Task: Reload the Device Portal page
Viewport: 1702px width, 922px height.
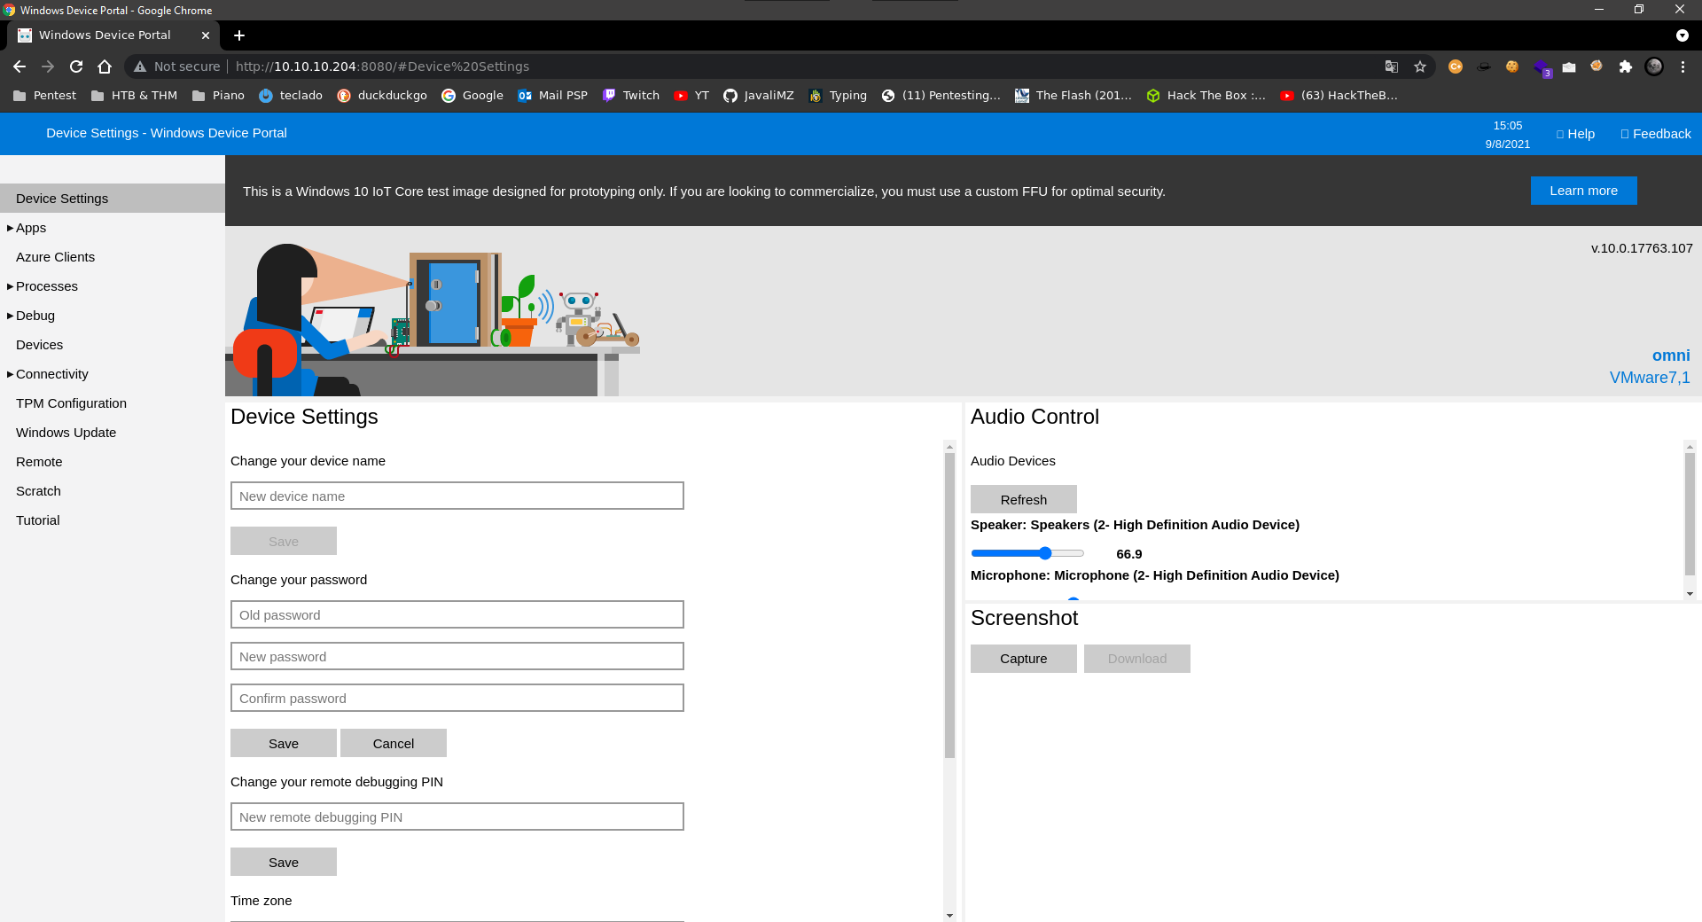Action: 76,66
